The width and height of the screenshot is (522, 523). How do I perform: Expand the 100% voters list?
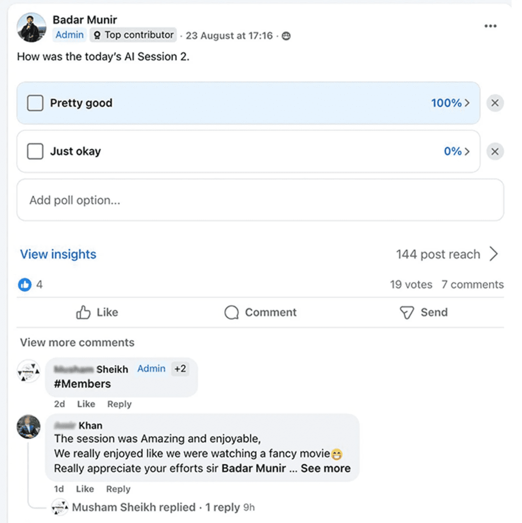pyautogui.click(x=450, y=103)
